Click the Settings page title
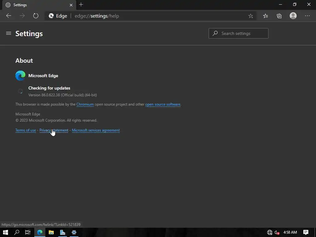 [29, 34]
